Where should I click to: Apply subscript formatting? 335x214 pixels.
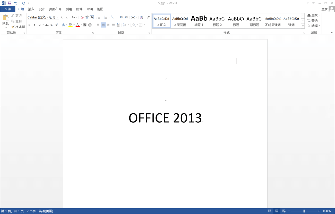tap(52, 25)
